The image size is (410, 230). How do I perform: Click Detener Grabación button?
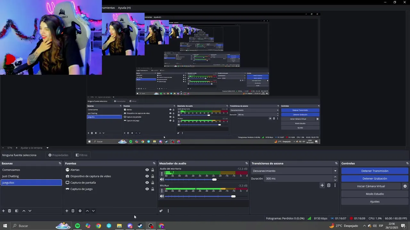[375, 179]
